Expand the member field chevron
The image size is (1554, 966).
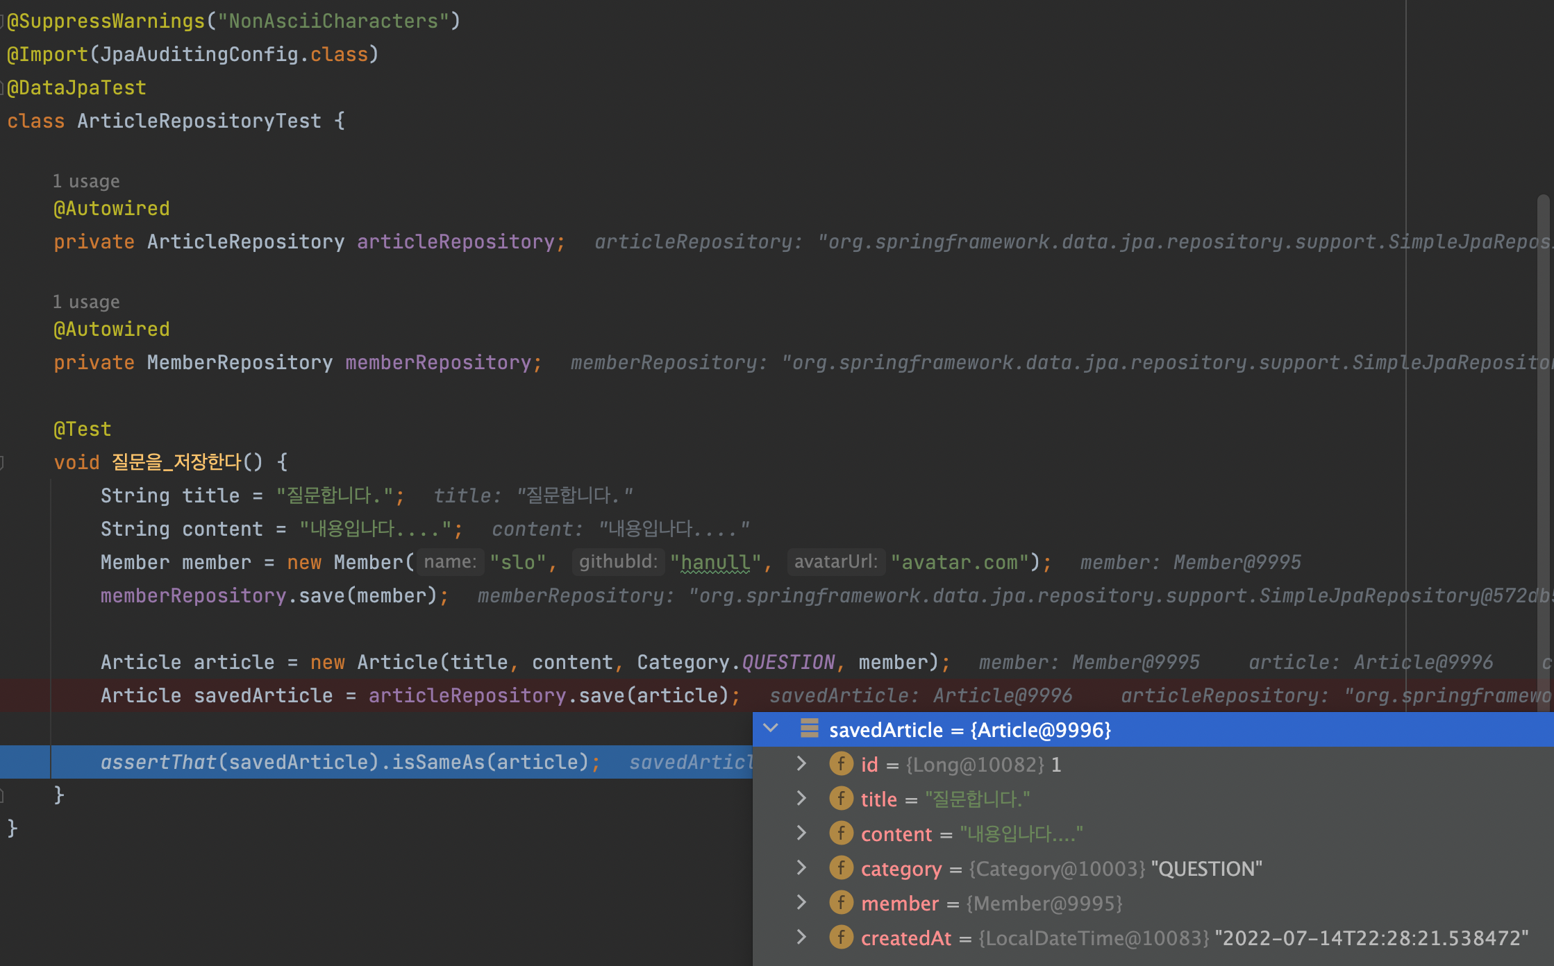pos(801,903)
